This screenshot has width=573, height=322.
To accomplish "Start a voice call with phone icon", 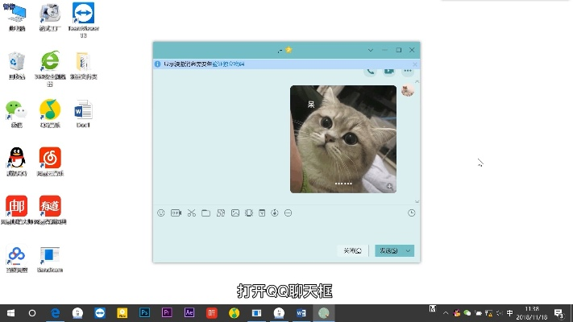I will [371, 71].
